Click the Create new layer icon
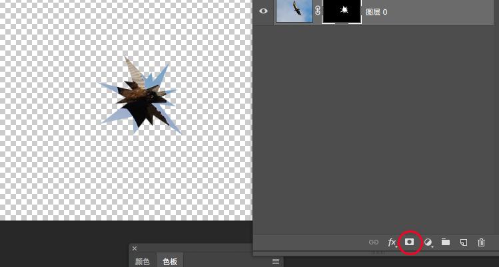Viewport: 499px width, 267px height. [464, 242]
